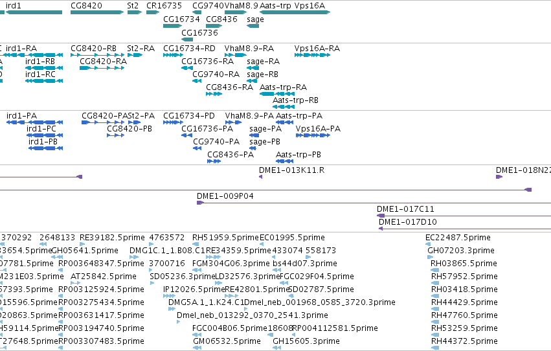Select the CG16734-RD transcript glyph
Image resolution: width=551 pixels, height=351 pixels.
pos(173,55)
